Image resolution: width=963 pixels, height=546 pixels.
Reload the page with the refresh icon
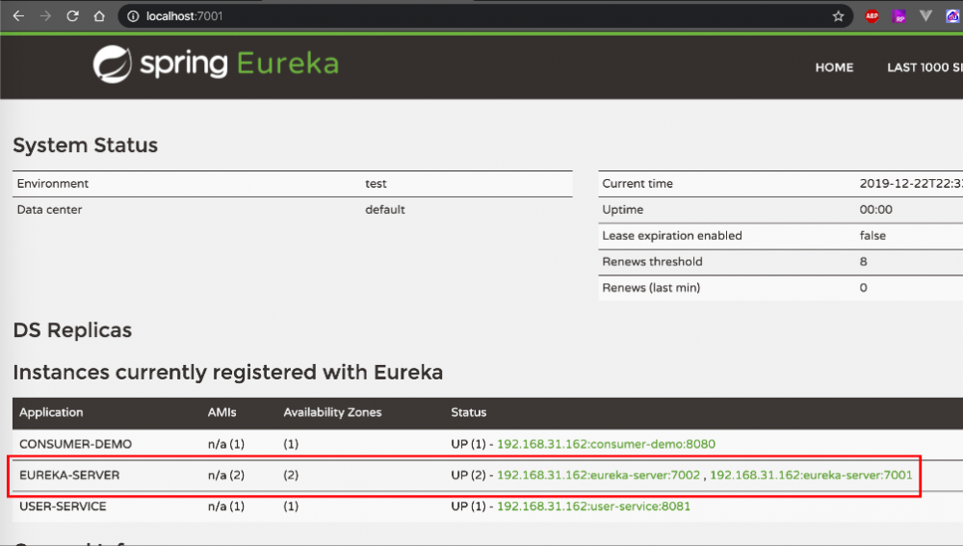[72, 16]
